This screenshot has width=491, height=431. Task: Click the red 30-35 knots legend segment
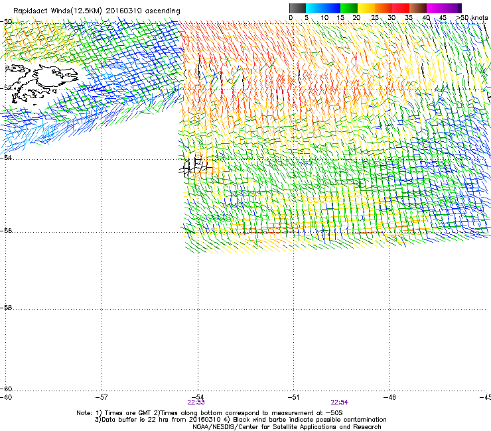point(401,8)
